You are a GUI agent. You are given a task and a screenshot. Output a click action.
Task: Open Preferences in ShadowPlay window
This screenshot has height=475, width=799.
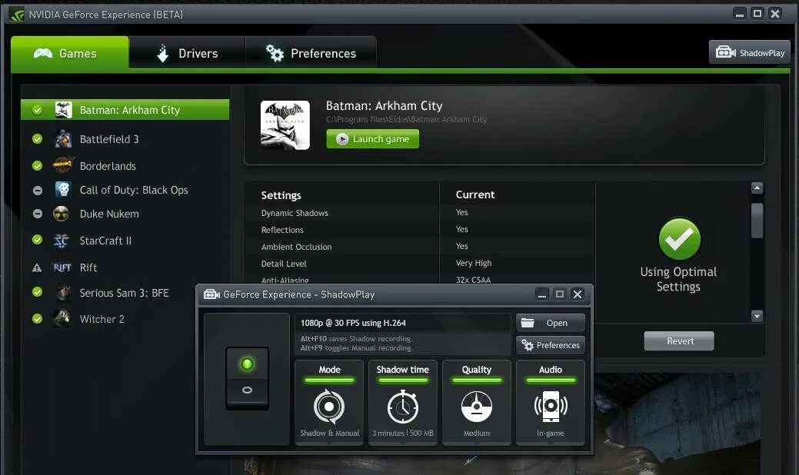551,345
